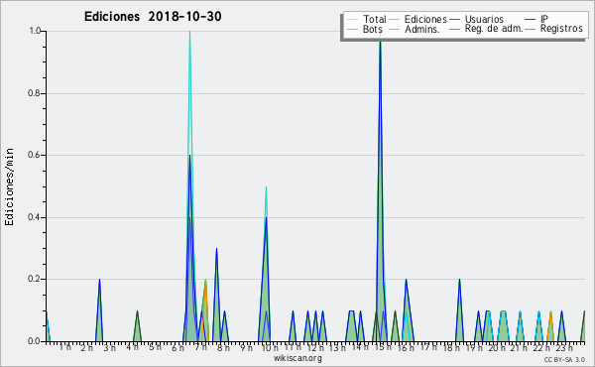Screen dimensions: 595x367
Task: Click the '18 h' x-axis label
Action: coord(451,347)
